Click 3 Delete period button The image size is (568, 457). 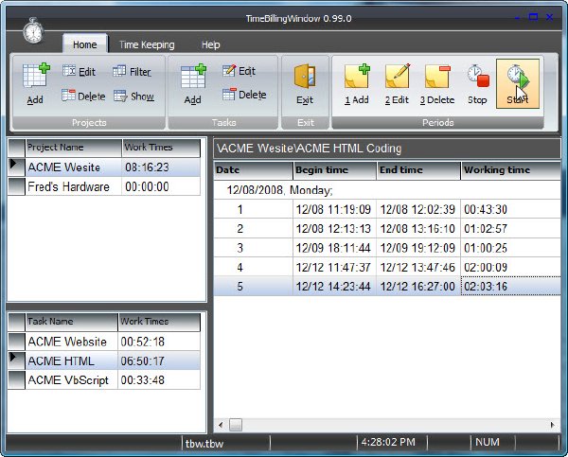(x=437, y=84)
